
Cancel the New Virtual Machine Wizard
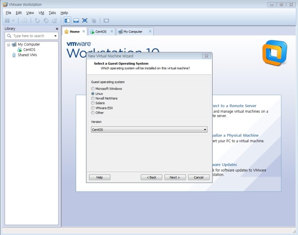pyautogui.click(x=199, y=177)
